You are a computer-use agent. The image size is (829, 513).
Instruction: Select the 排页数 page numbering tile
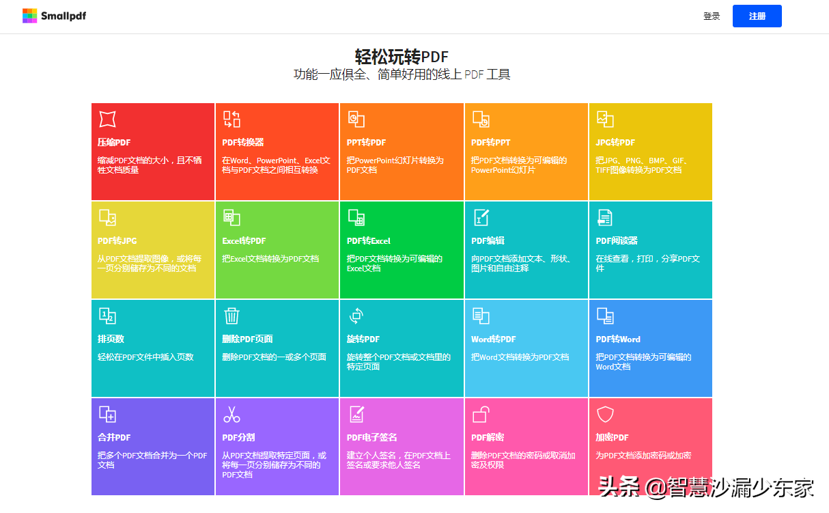[153, 348]
